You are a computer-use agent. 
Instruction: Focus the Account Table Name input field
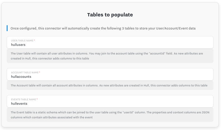coord(110,74)
